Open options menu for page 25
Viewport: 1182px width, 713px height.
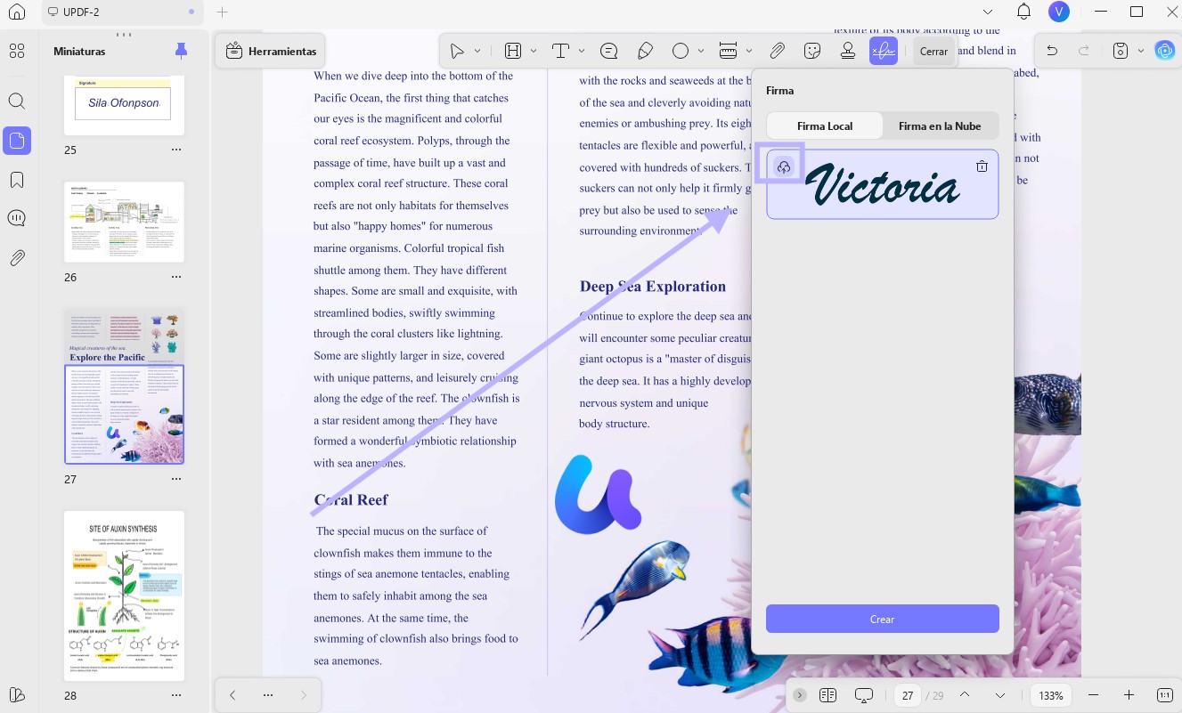tap(176, 150)
